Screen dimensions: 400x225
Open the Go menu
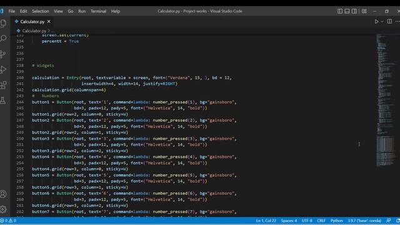71,11
